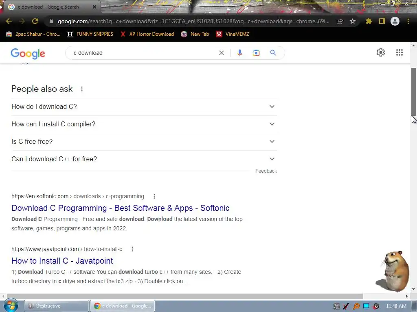
Task: Click the red checkmark tray icon
Action: (x=346, y=306)
